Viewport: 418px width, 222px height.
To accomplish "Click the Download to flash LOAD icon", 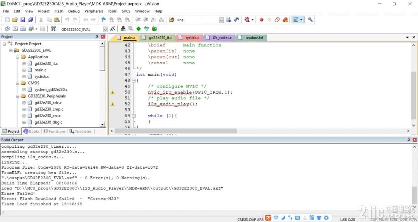I will click(53, 29).
